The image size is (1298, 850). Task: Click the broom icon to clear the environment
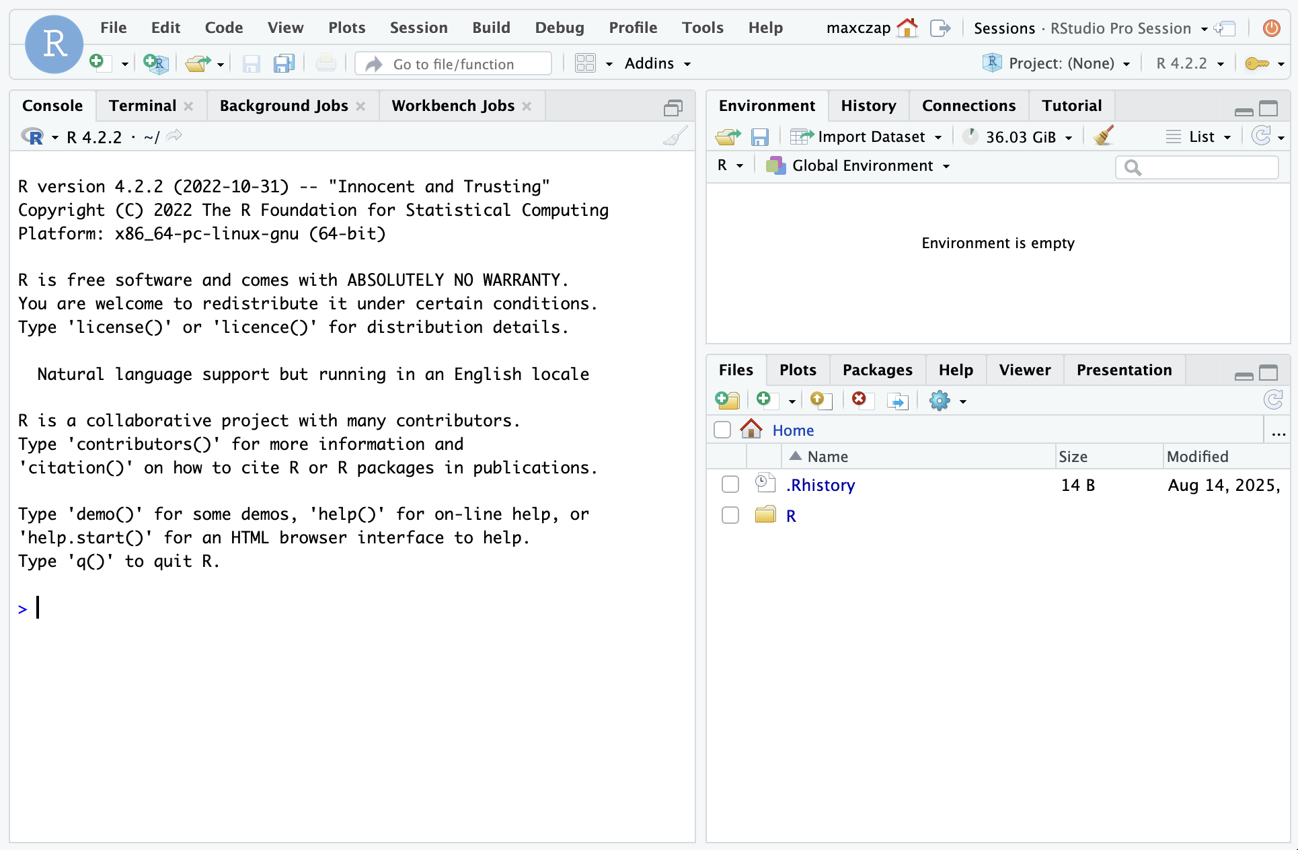(1103, 137)
